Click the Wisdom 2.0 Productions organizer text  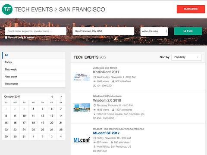107,96
